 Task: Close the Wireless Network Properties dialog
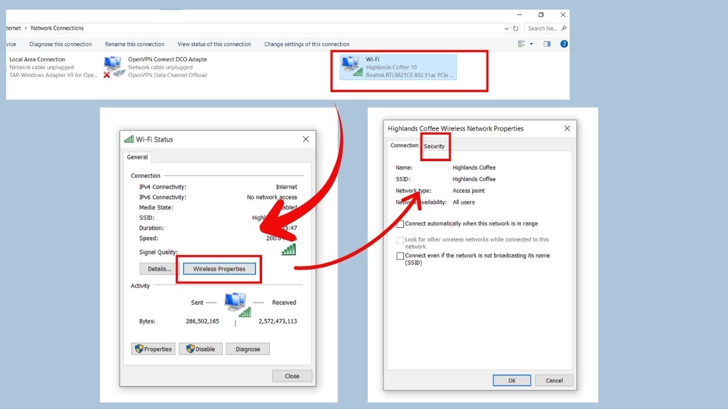tap(567, 128)
